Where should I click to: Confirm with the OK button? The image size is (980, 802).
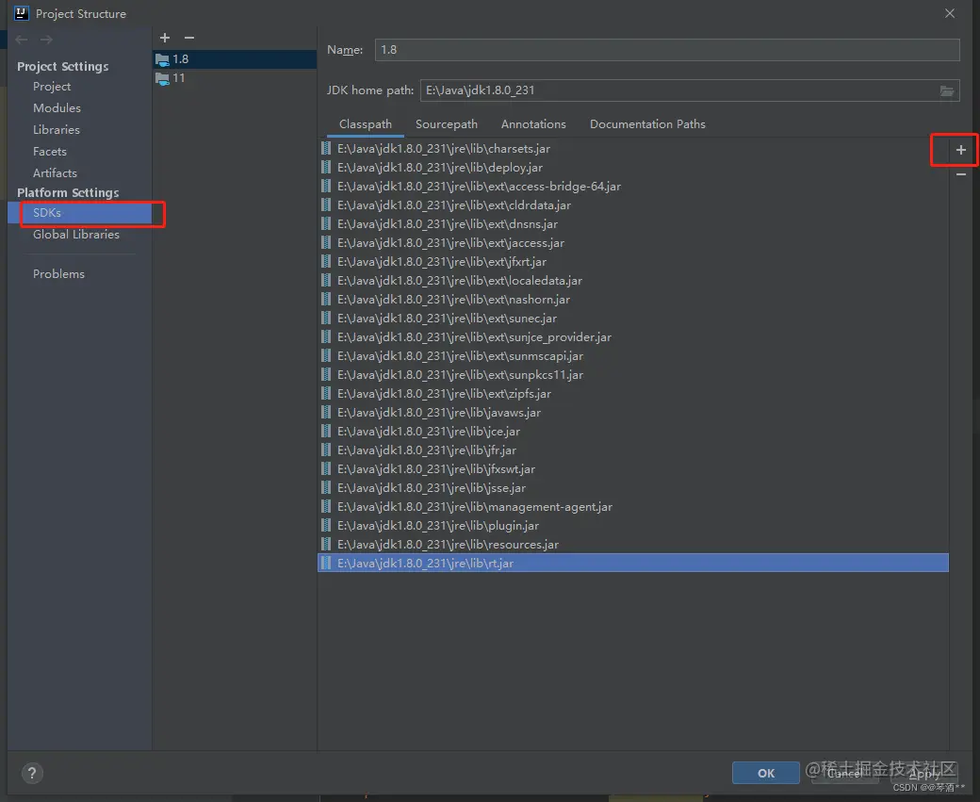765,773
